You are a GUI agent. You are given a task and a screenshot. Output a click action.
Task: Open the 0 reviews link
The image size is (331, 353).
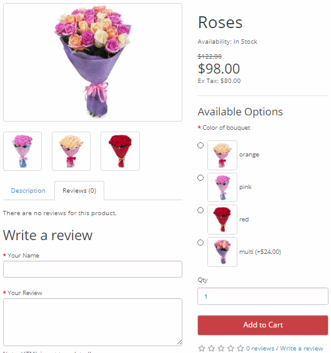(x=260, y=348)
